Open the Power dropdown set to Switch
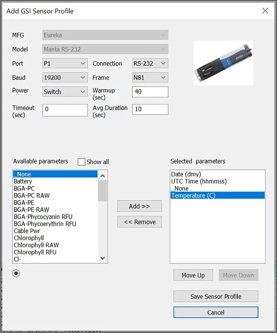Screen dimensions: 277x333 click(65, 92)
